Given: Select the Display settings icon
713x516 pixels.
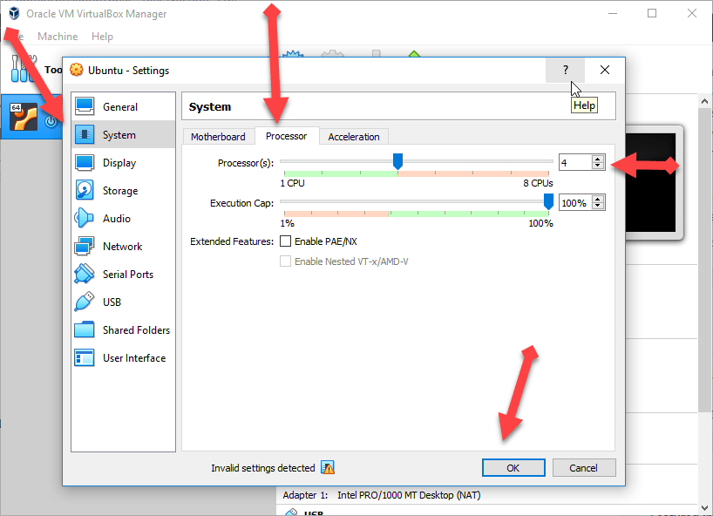Looking at the screenshot, I should [85, 163].
